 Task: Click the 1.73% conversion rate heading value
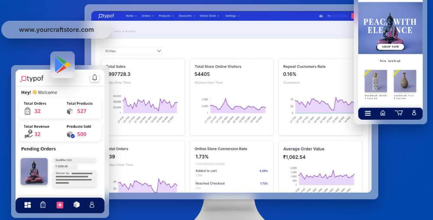pos(202,156)
